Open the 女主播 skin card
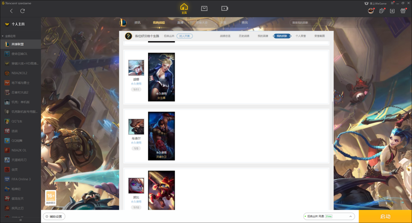The width and height of the screenshot is (412, 223). [x=161, y=77]
